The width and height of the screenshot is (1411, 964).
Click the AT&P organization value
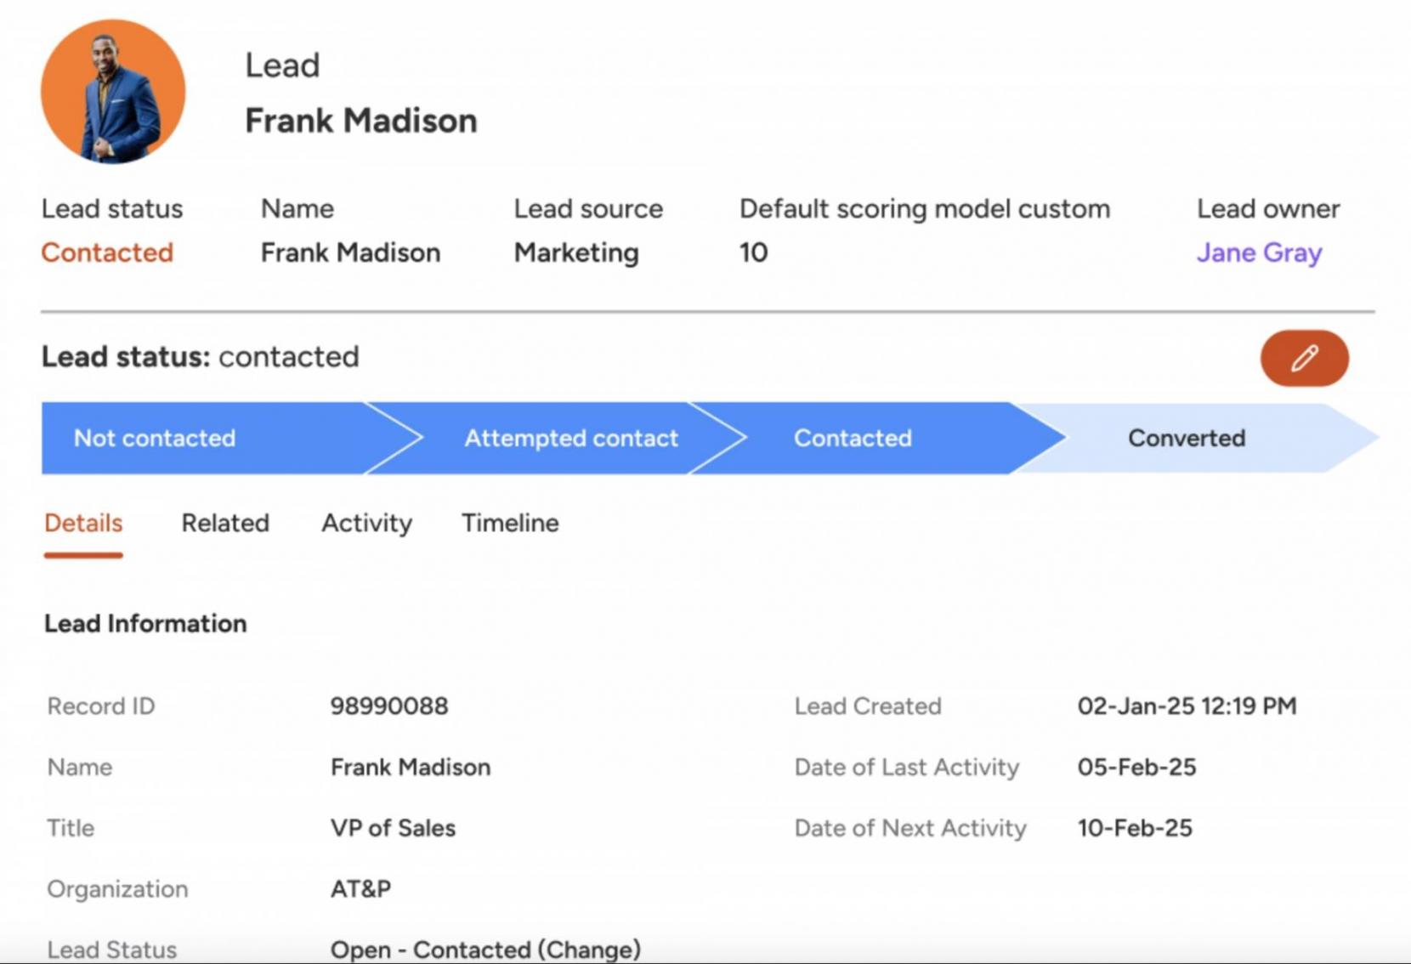(360, 889)
